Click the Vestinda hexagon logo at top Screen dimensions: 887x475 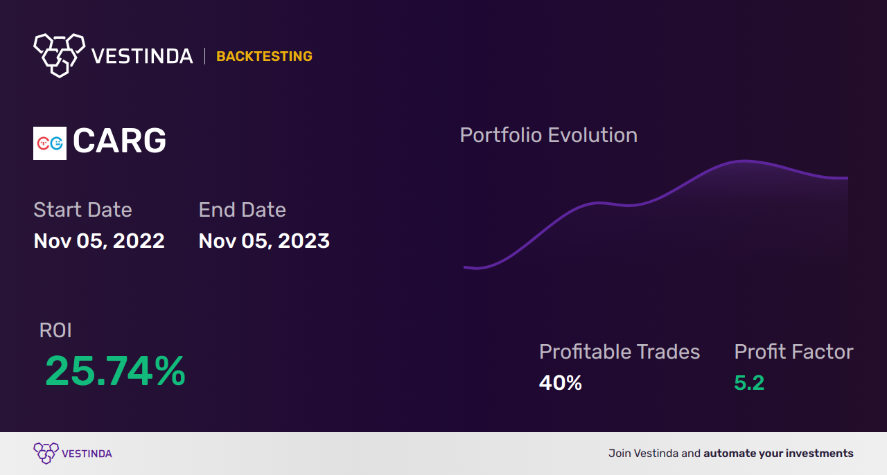[x=59, y=55]
